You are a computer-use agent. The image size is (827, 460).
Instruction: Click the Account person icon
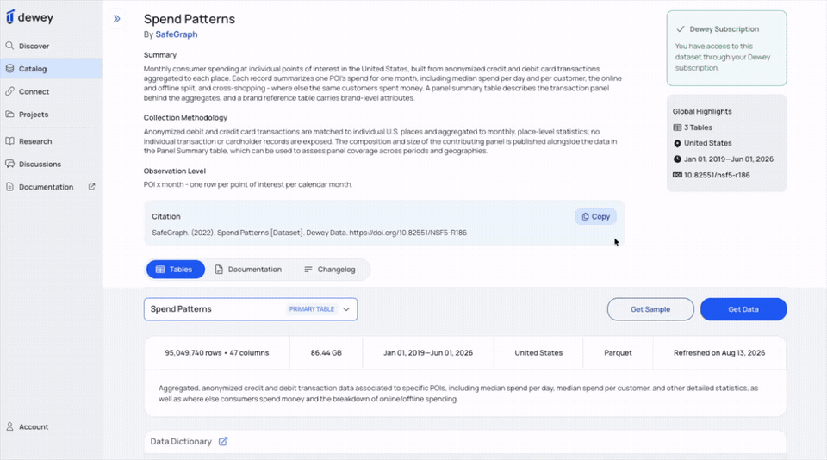(x=9, y=426)
